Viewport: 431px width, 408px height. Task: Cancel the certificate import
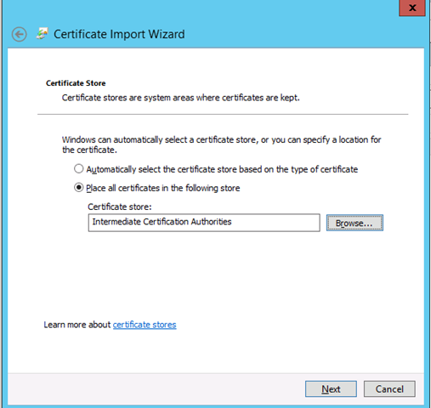(x=389, y=389)
